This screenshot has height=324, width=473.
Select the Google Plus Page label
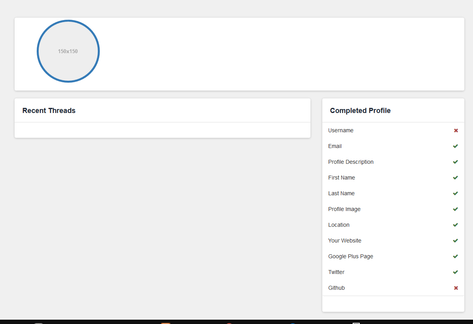tap(351, 257)
